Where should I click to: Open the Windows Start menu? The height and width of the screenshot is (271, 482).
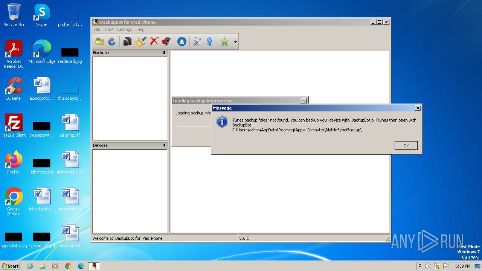(11, 266)
